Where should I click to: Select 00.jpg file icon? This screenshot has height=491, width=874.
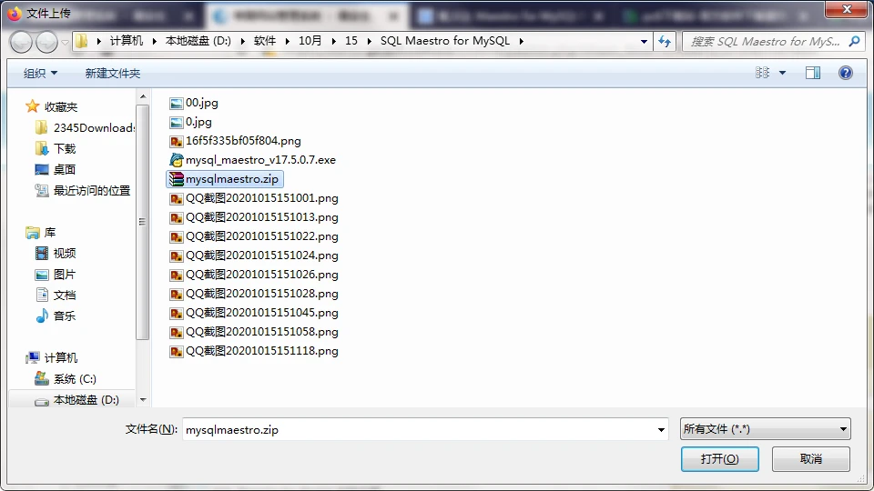click(176, 103)
